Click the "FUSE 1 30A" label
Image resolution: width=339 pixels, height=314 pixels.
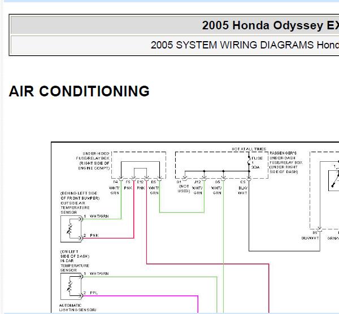257,162
